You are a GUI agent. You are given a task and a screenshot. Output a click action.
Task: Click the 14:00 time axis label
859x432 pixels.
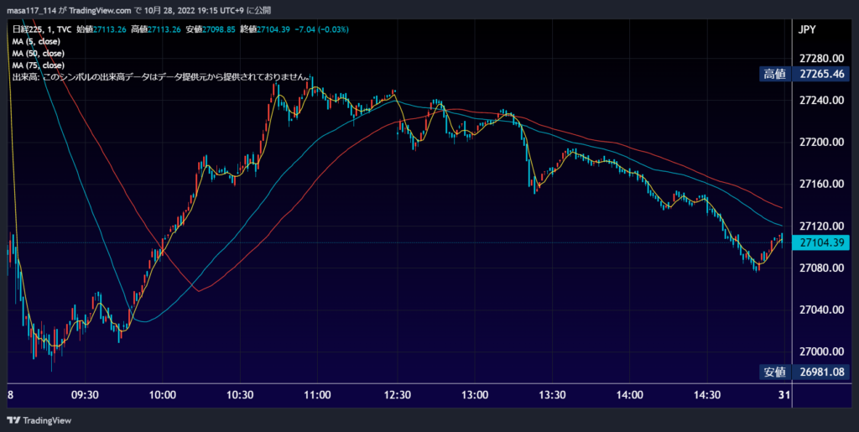[629, 395]
